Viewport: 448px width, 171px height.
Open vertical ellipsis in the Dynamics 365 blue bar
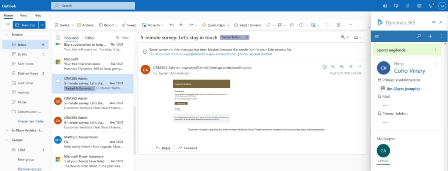point(442,36)
